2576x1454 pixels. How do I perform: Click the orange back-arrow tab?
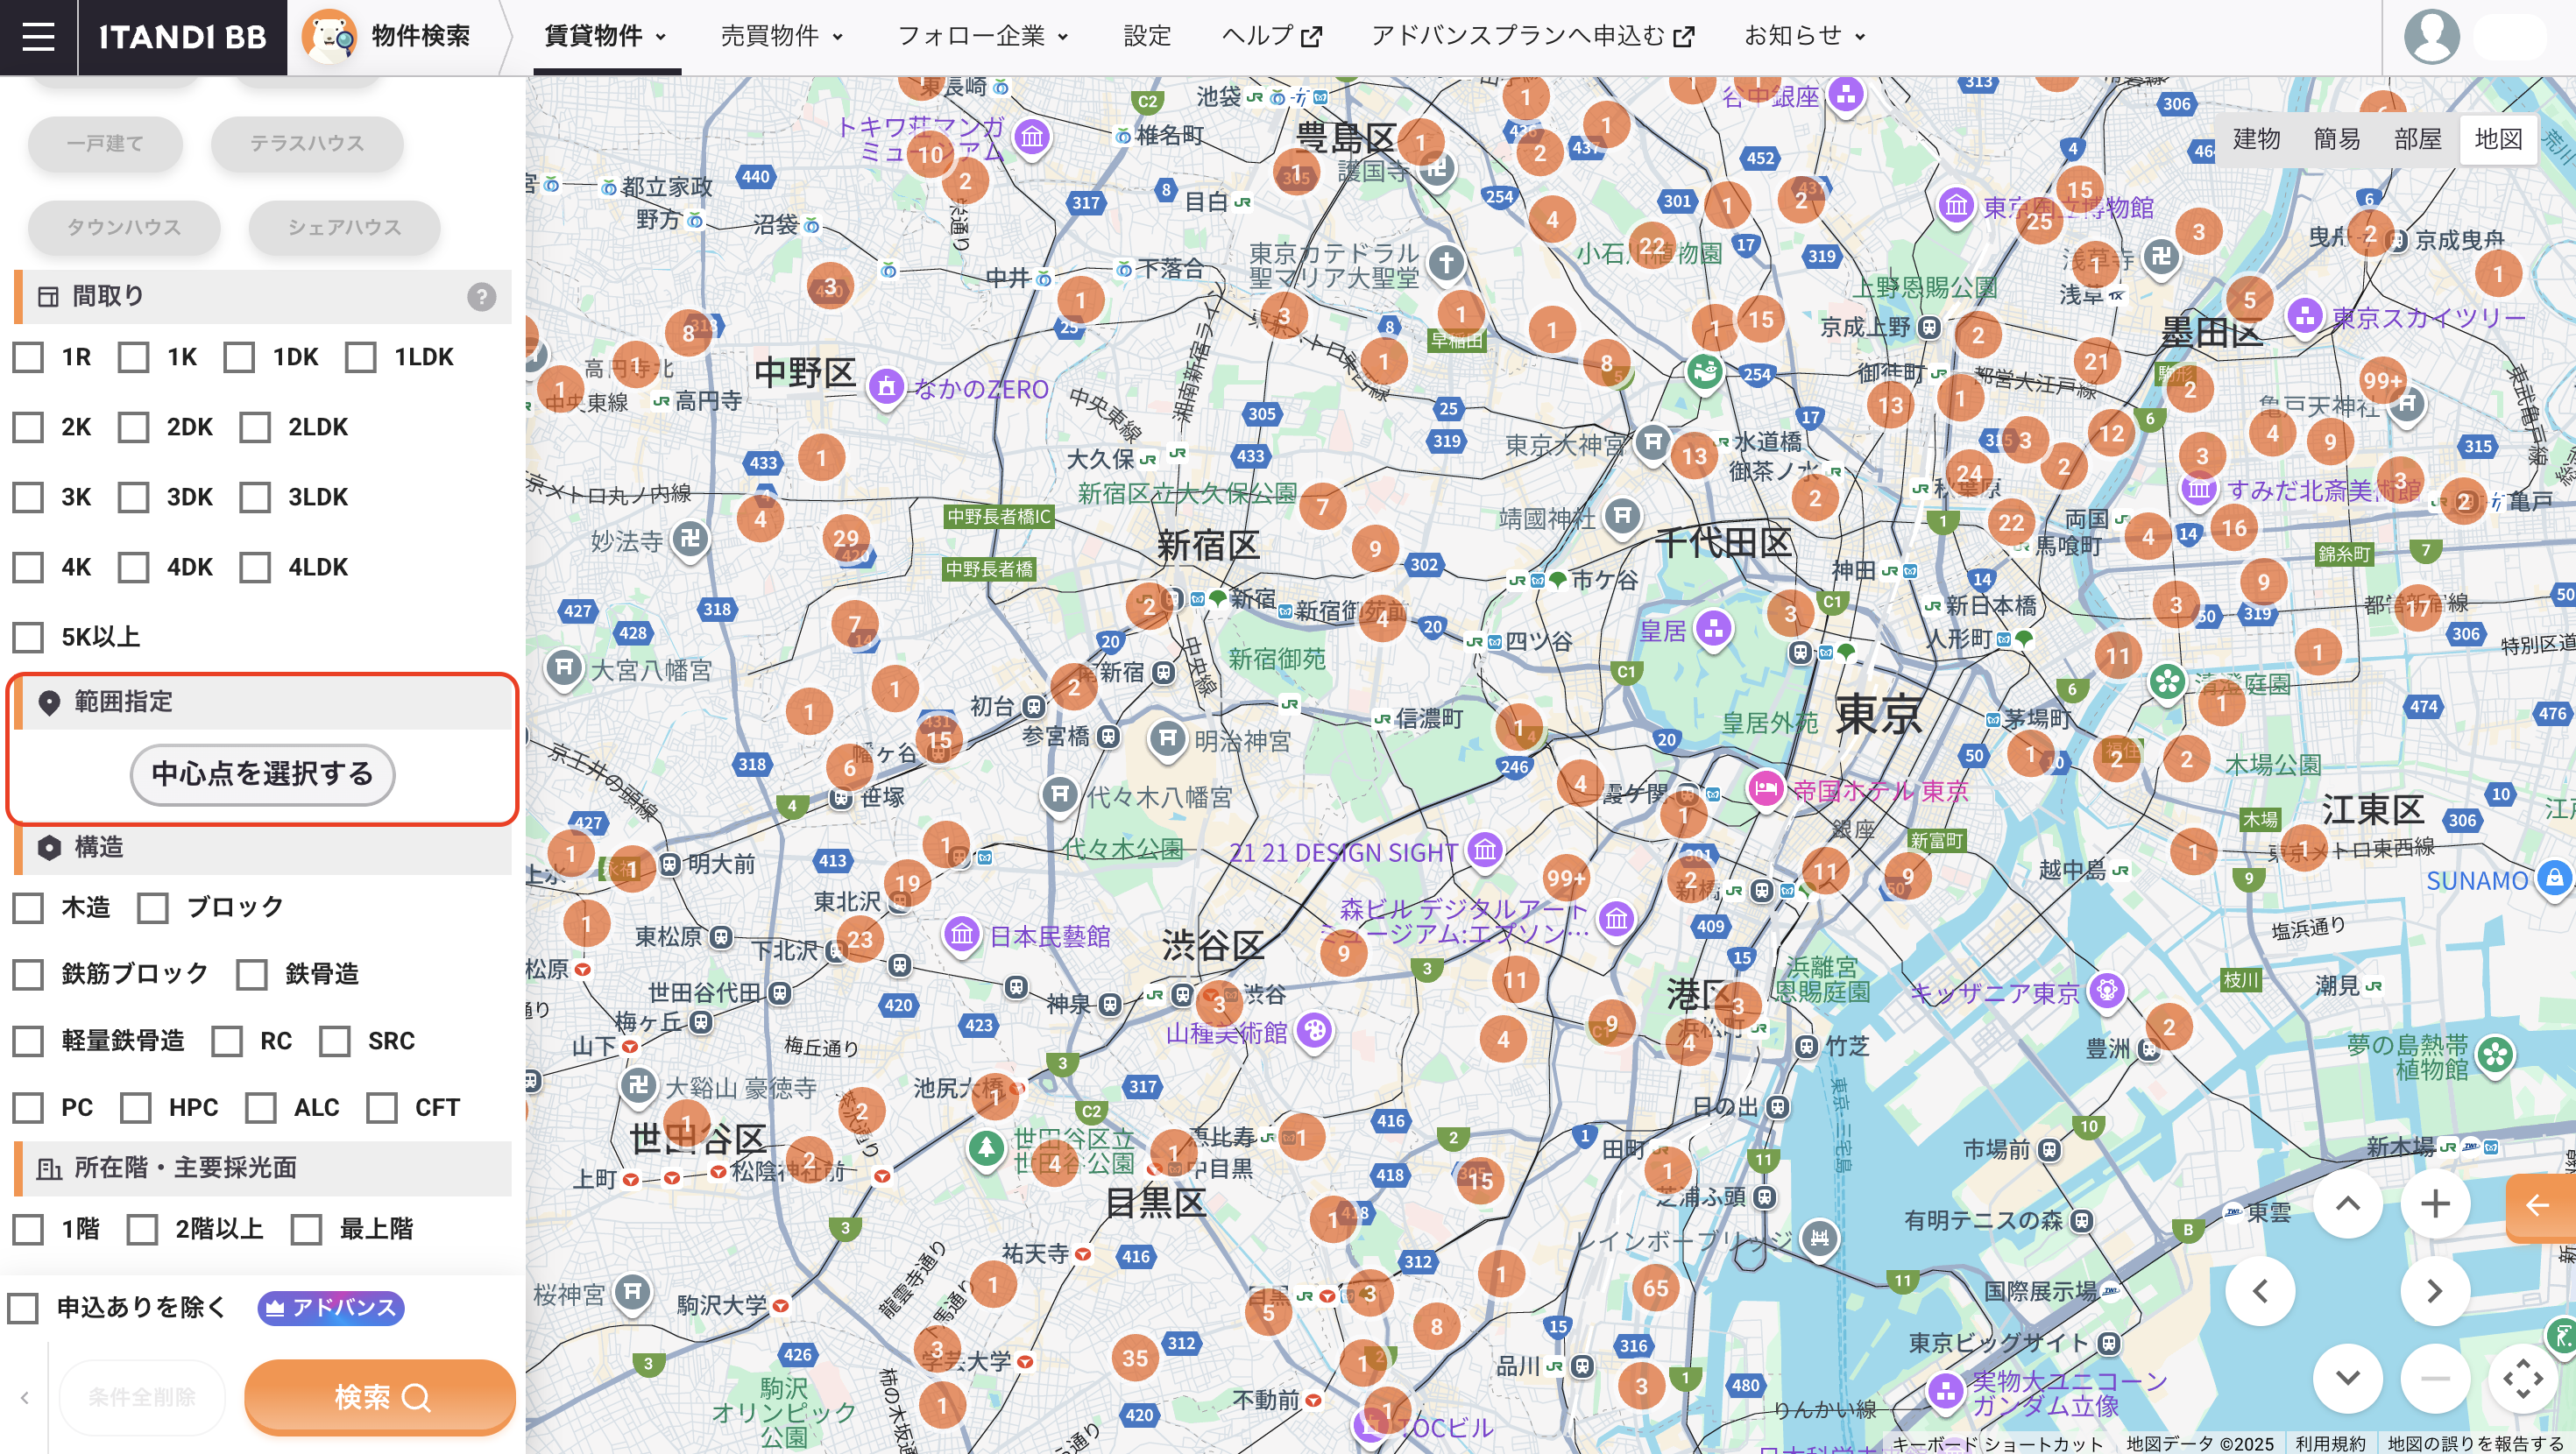(x=2540, y=1206)
